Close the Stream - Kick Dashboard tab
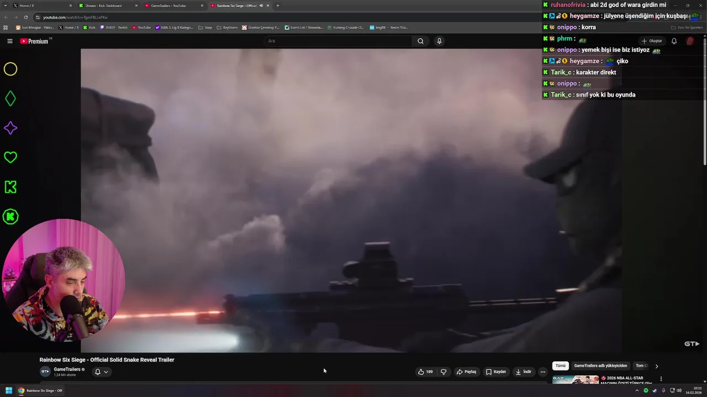The image size is (707, 397). tap(136, 6)
